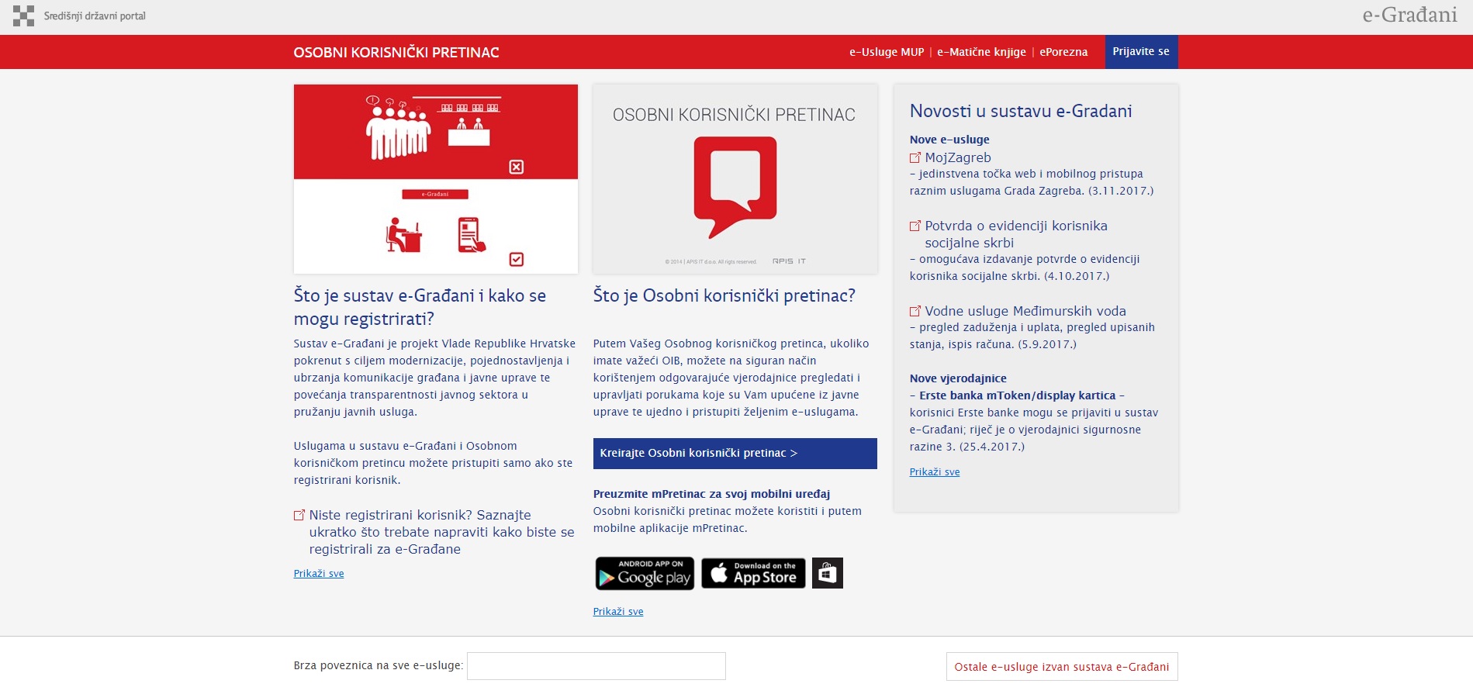1473x694 pixels.
Task: Click external link icon beside MojZagreb
Action: (x=915, y=157)
